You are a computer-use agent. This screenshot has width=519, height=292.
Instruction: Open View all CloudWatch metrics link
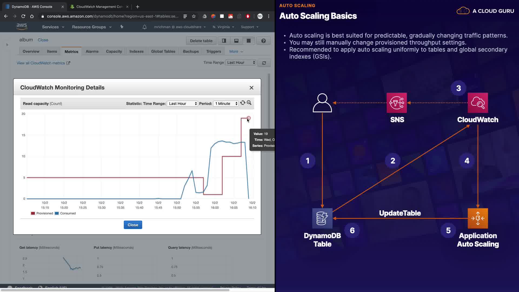41,63
